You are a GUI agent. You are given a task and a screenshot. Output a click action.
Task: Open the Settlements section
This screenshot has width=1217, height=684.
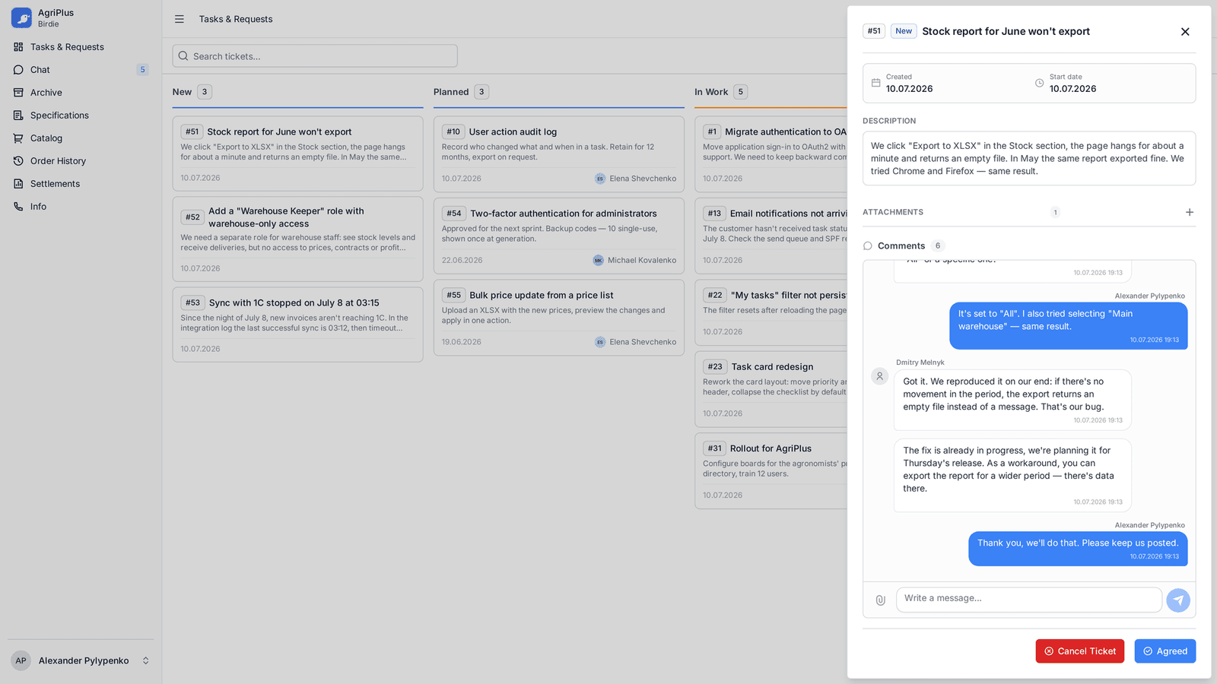point(81,184)
